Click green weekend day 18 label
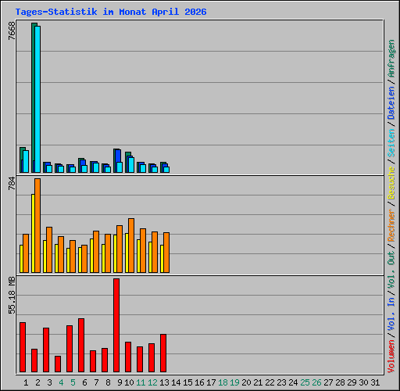This screenshot has height=391, width=400. pos(223,382)
